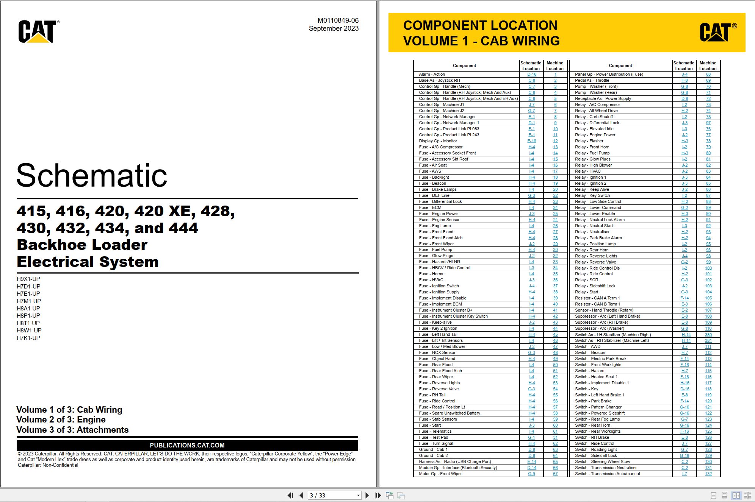
Task: Open schematic link F-14 for Resistor - CAN A Term 1
Action: pos(685,298)
